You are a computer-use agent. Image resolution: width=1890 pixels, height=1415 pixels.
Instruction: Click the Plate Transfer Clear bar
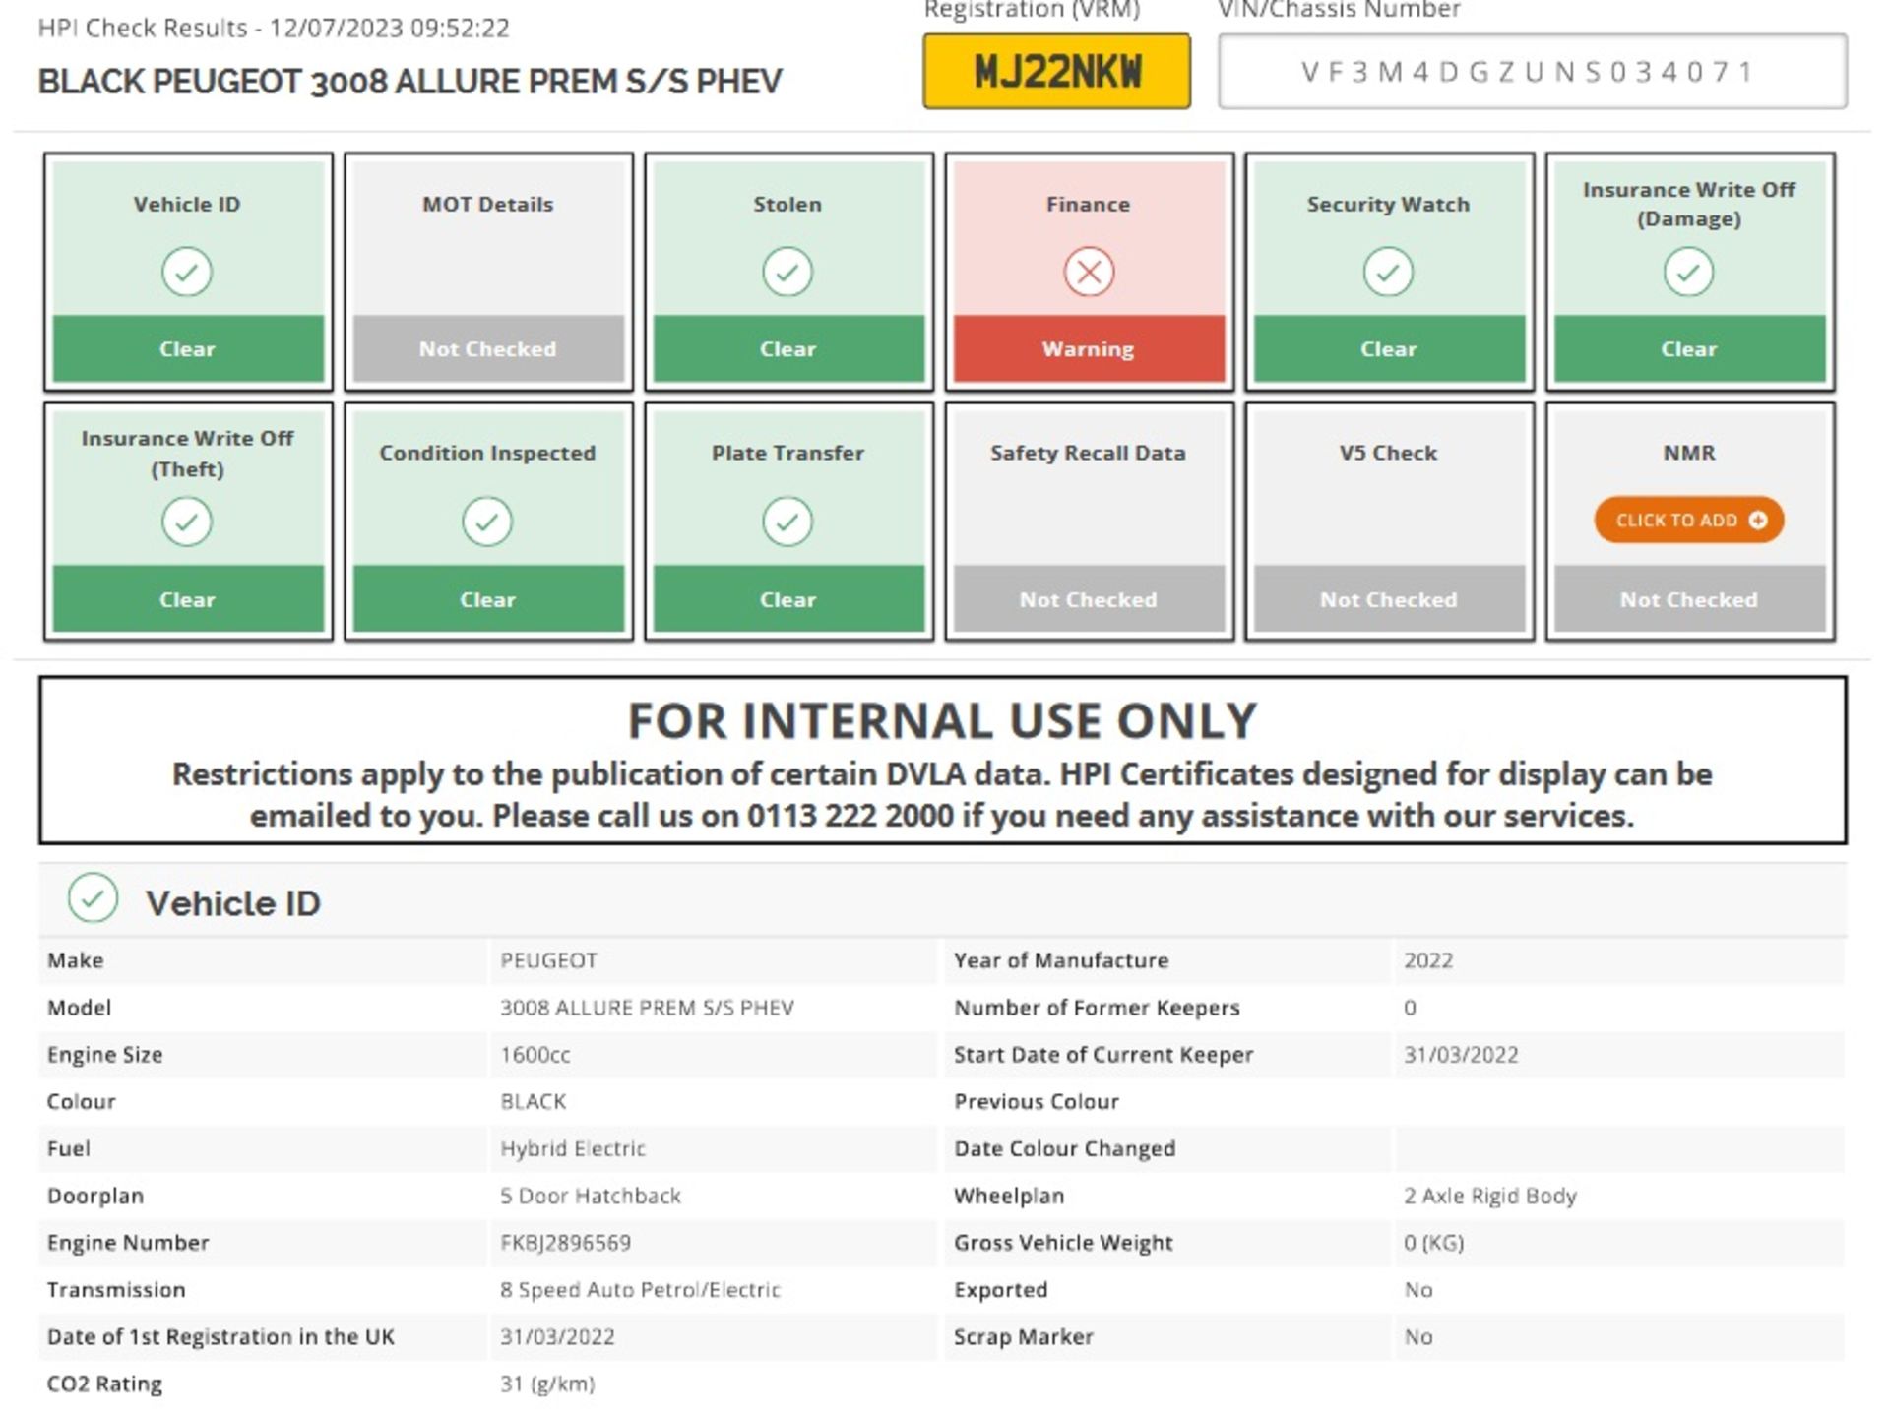click(788, 598)
